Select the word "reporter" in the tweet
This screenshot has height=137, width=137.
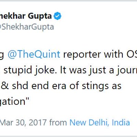pyautogui.click(x=82, y=54)
